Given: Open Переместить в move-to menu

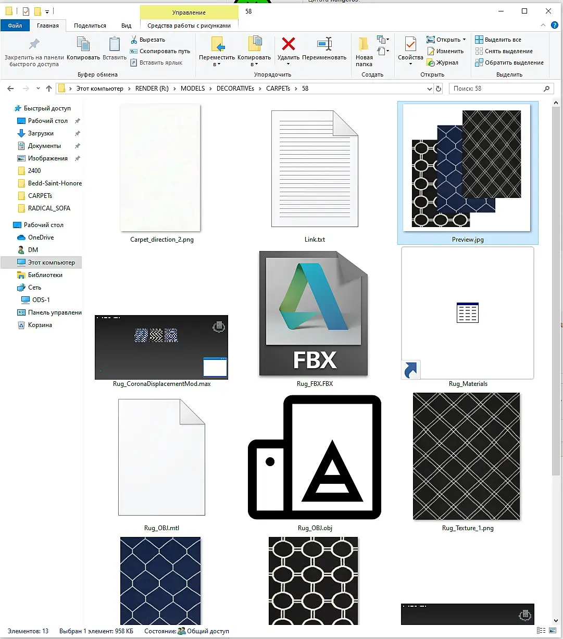Looking at the screenshot, I should (217, 51).
